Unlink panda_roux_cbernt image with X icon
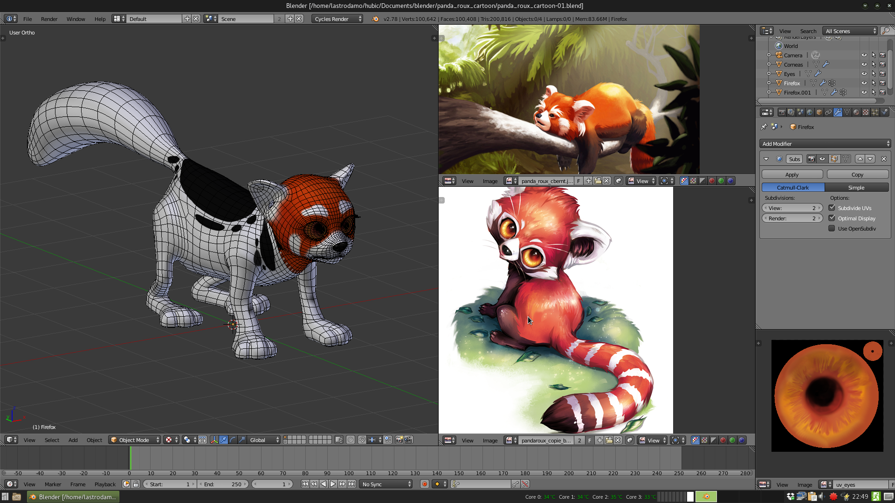 click(606, 181)
